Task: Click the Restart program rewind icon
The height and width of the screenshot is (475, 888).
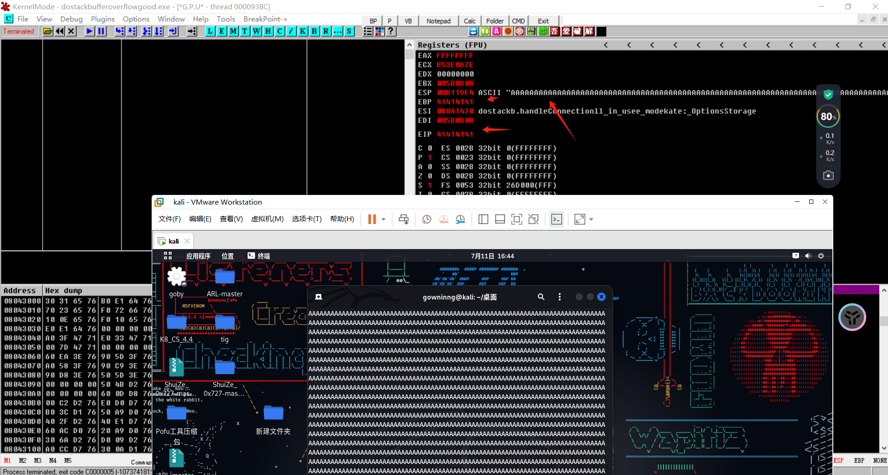Action: 60,31
